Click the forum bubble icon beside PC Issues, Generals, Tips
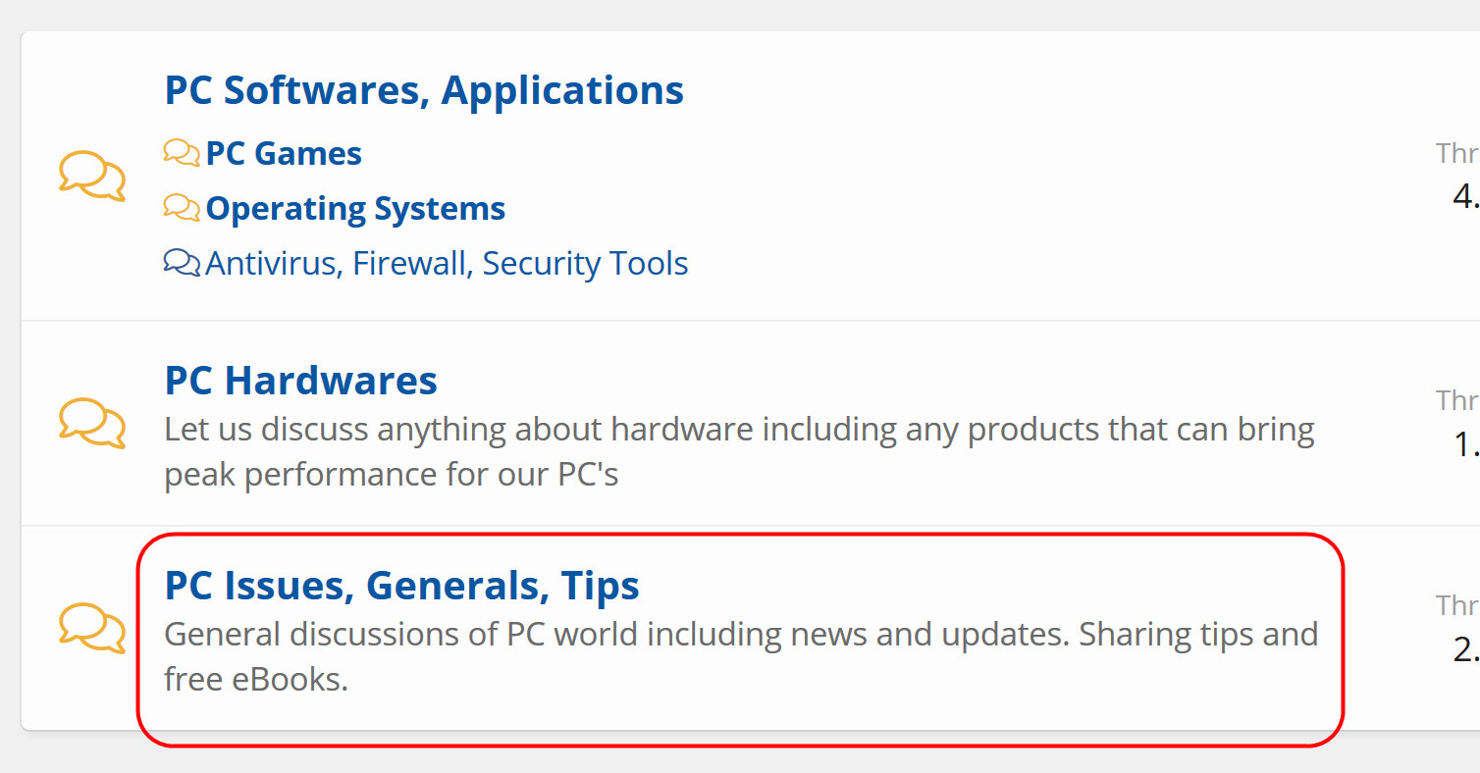1480x773 pixels. [92, 628]
